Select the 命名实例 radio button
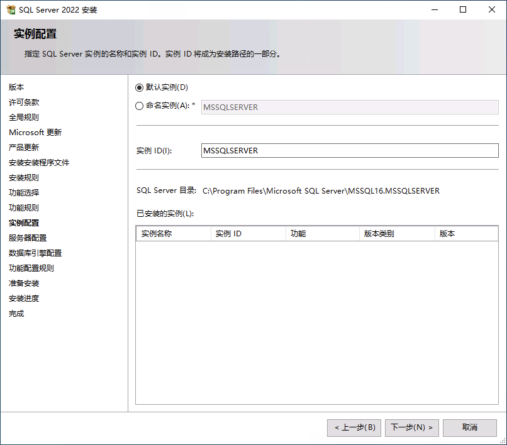The height and width of the screenshot is (445, 507). [140, 106]
